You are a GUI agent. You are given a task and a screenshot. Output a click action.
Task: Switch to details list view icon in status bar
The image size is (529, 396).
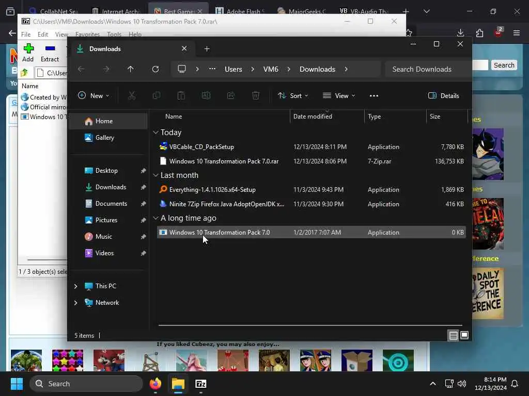pyautogui.click(x=454, y=335)
